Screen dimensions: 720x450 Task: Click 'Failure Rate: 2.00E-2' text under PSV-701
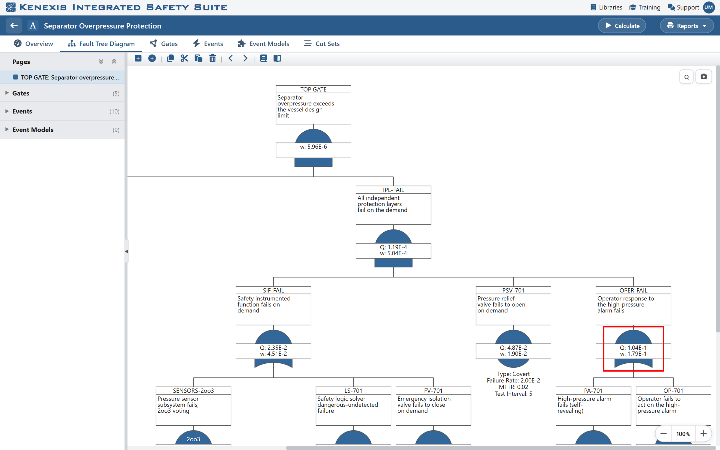(x=513, y=380)
